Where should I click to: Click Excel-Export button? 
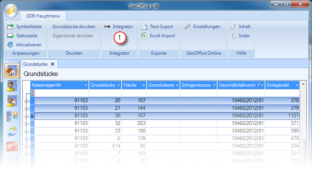coord(162,36)
